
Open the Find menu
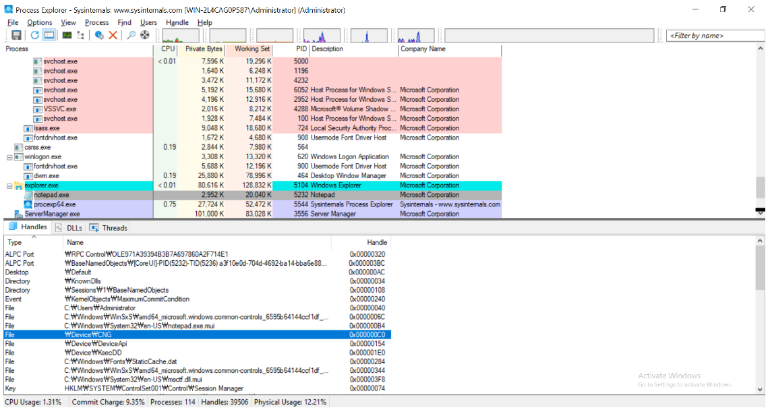click(124, 22)
